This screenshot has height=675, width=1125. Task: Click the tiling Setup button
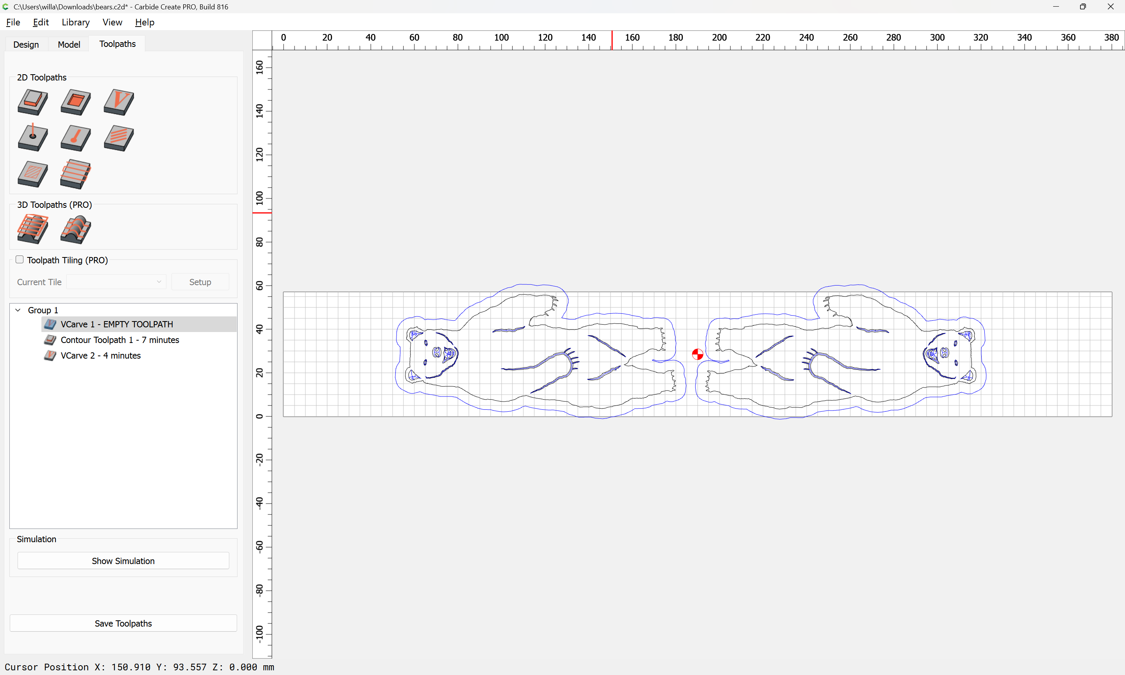(200, 282)
